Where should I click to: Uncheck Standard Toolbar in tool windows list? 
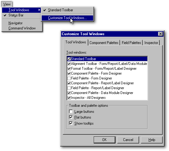(69, 59)
